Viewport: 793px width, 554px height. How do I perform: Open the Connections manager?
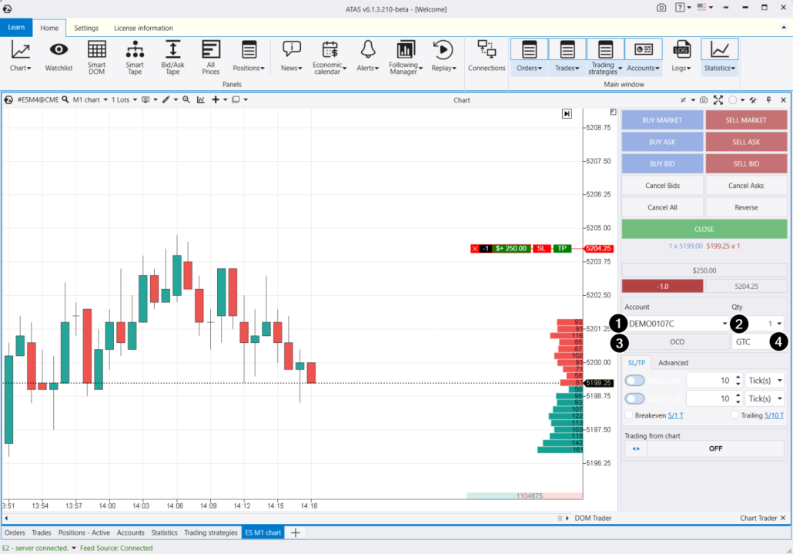[x=487, y=56]
